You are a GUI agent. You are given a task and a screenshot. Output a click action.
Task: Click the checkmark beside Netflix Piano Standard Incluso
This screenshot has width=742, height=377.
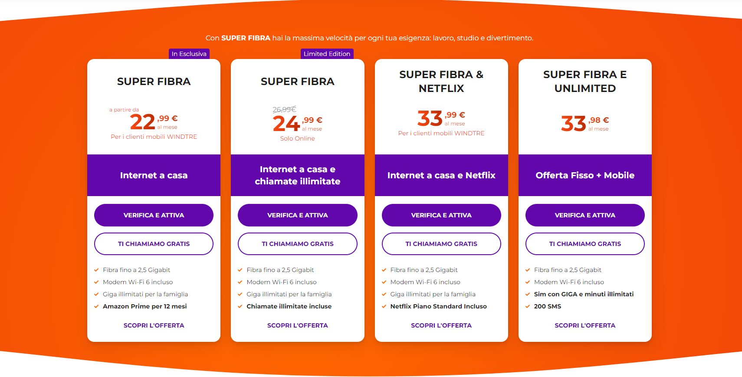pyautogui.click(x=384, y=306)
